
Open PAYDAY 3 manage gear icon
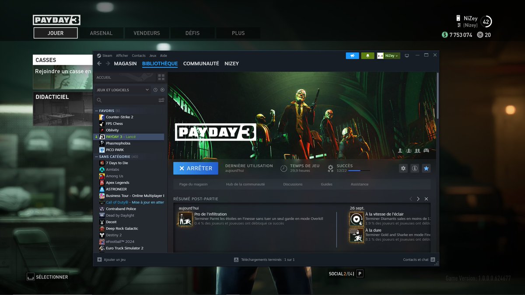click(x=403, y=168)
